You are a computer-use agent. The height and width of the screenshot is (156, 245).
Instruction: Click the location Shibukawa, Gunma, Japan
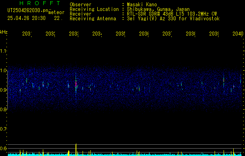click(x=158, y=9)
